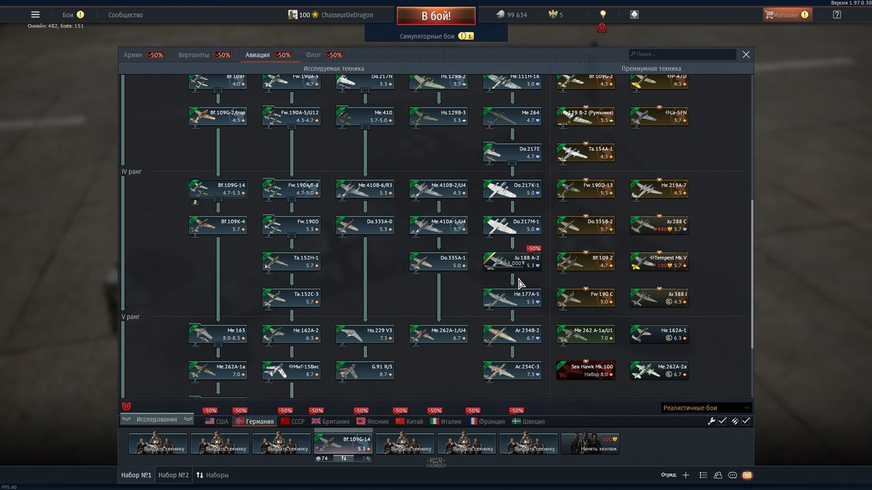Expand the Bf.109G-14 group folder
The height and width of the screenshot is (490, 872).
[218, 200]
